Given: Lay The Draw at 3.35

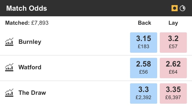Looking at the screenshot, I should click(x=173, y=93).
